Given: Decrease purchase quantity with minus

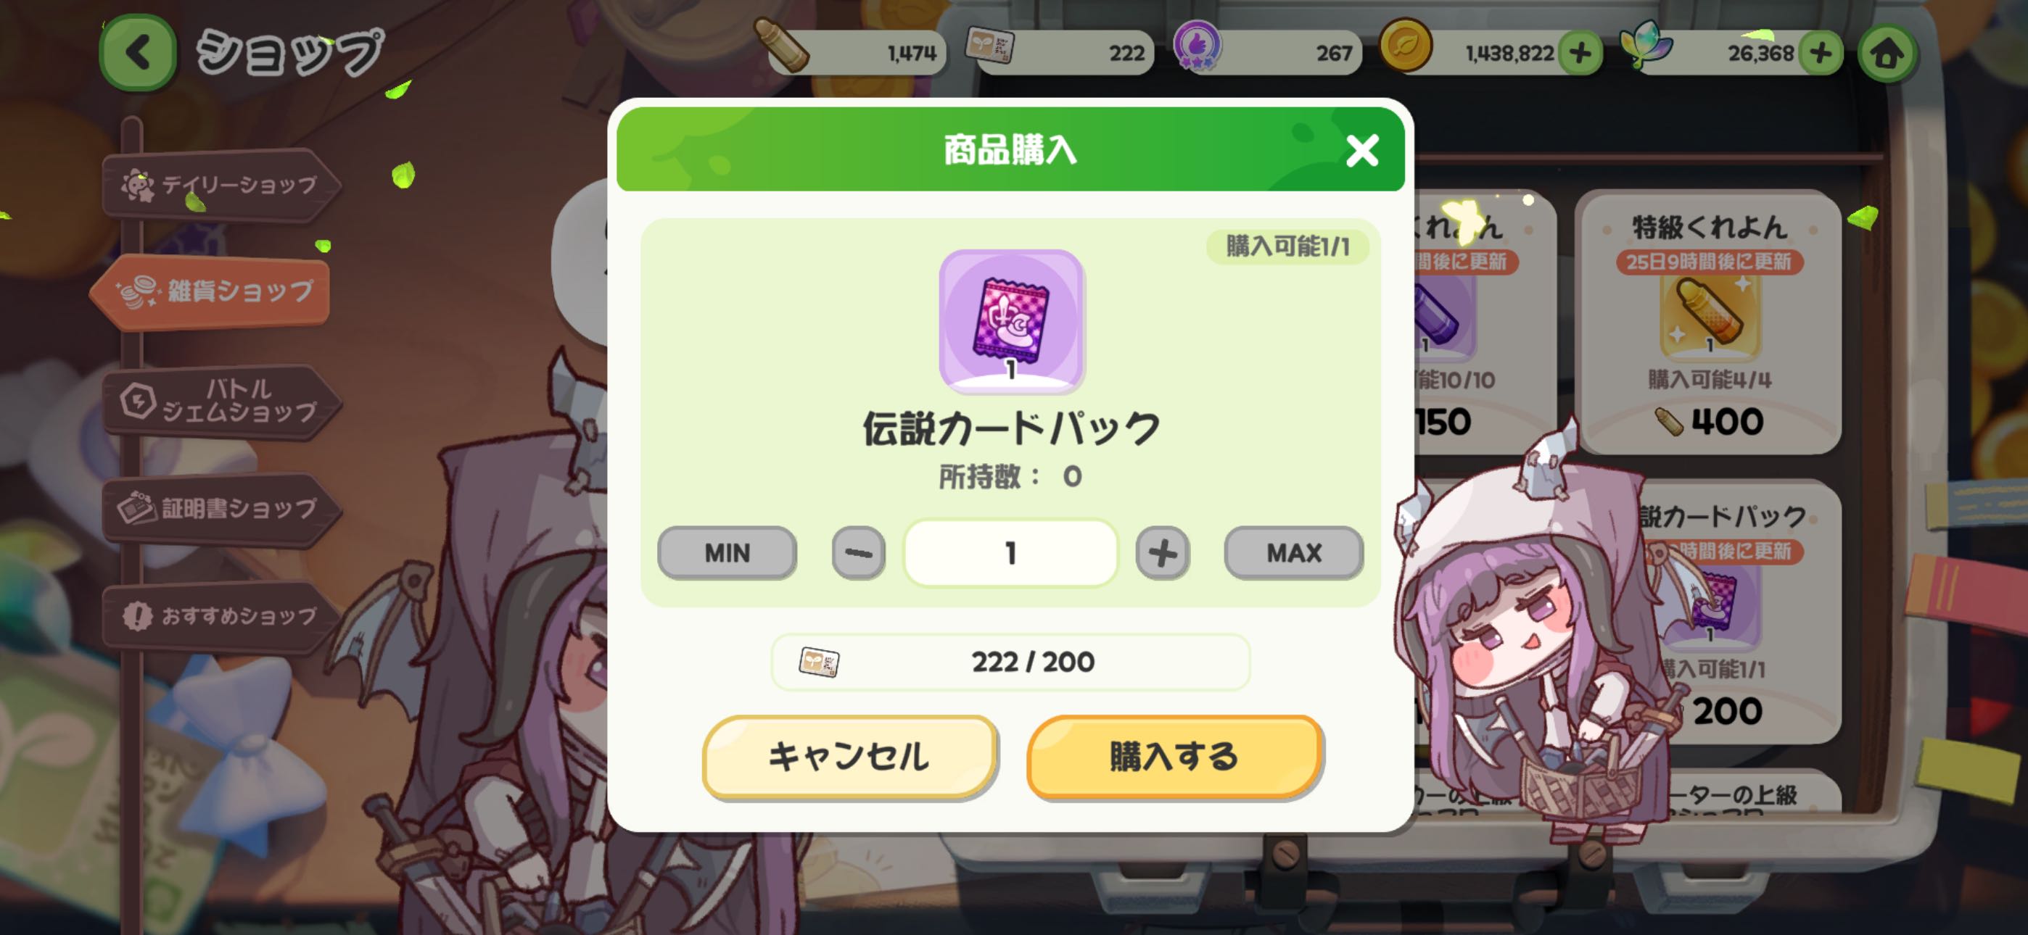Looking at the screenshot, I should [858, 553].
